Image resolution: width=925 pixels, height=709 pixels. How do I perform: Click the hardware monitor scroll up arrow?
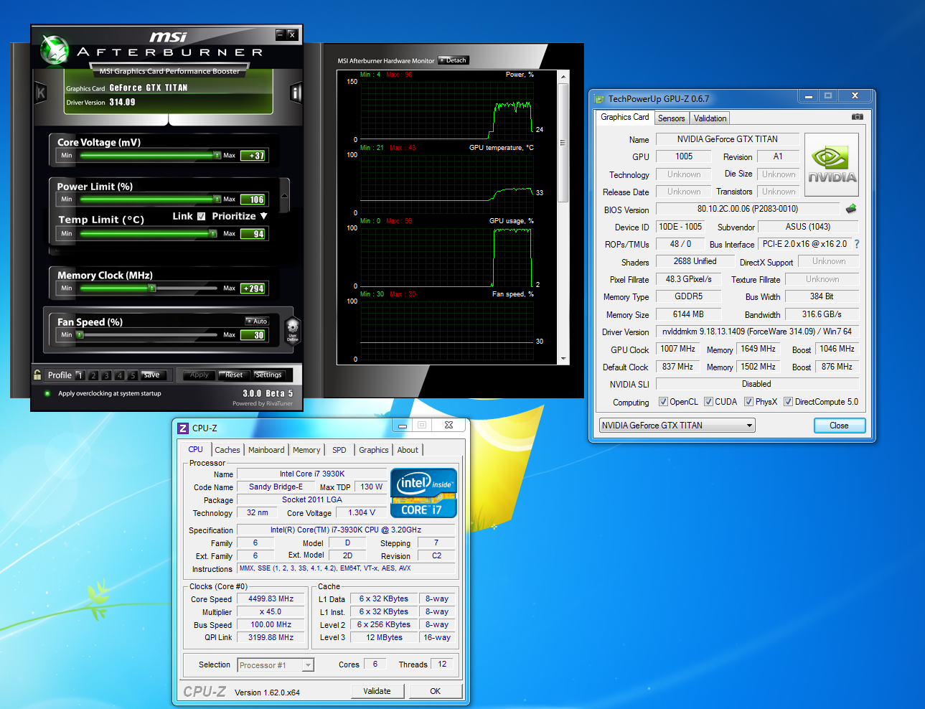563,76
